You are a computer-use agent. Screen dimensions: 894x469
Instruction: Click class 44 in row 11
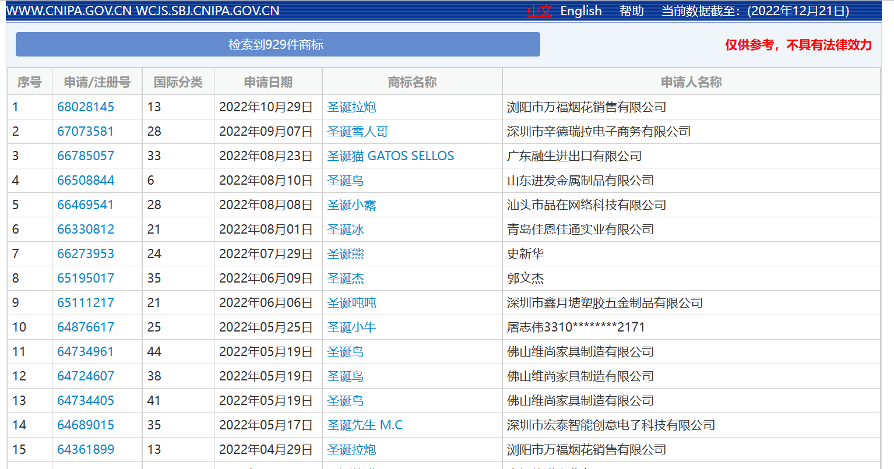(x=154, y=352)
